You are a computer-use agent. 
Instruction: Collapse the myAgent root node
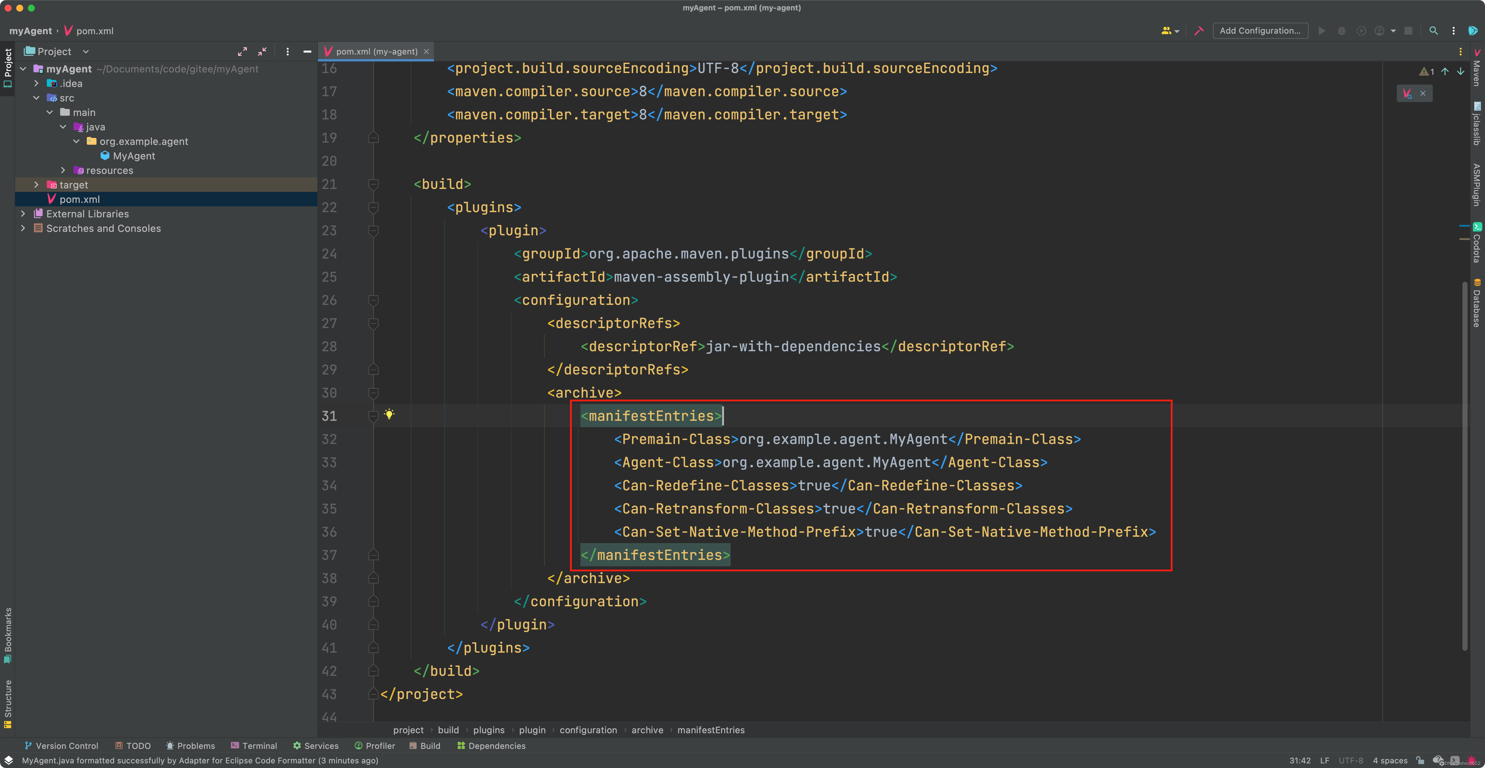(23, 69)
